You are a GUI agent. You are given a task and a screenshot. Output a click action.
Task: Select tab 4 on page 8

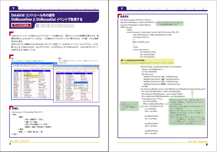[149, 9]
